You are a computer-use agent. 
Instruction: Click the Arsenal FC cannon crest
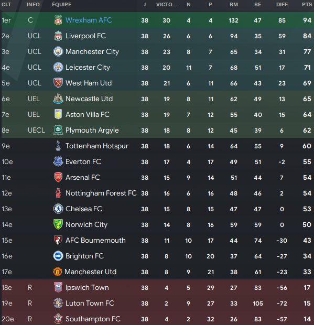click(x=58, y=177)
